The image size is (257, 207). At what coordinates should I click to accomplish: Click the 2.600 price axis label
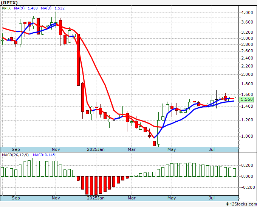(247, 51)
